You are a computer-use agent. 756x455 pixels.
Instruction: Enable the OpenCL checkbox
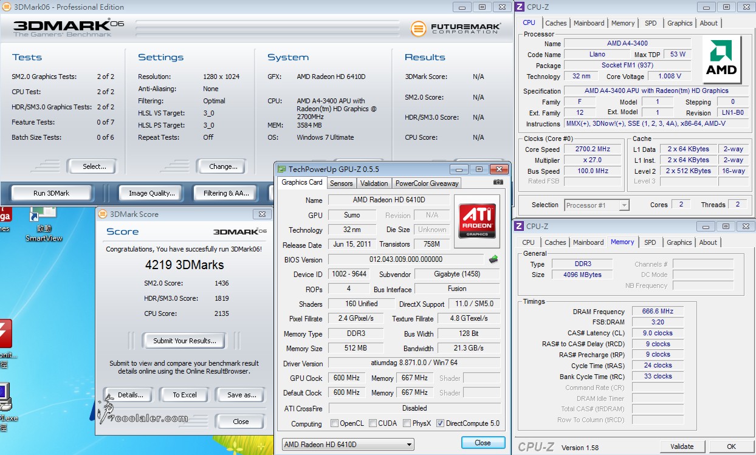tap(335, 423)
